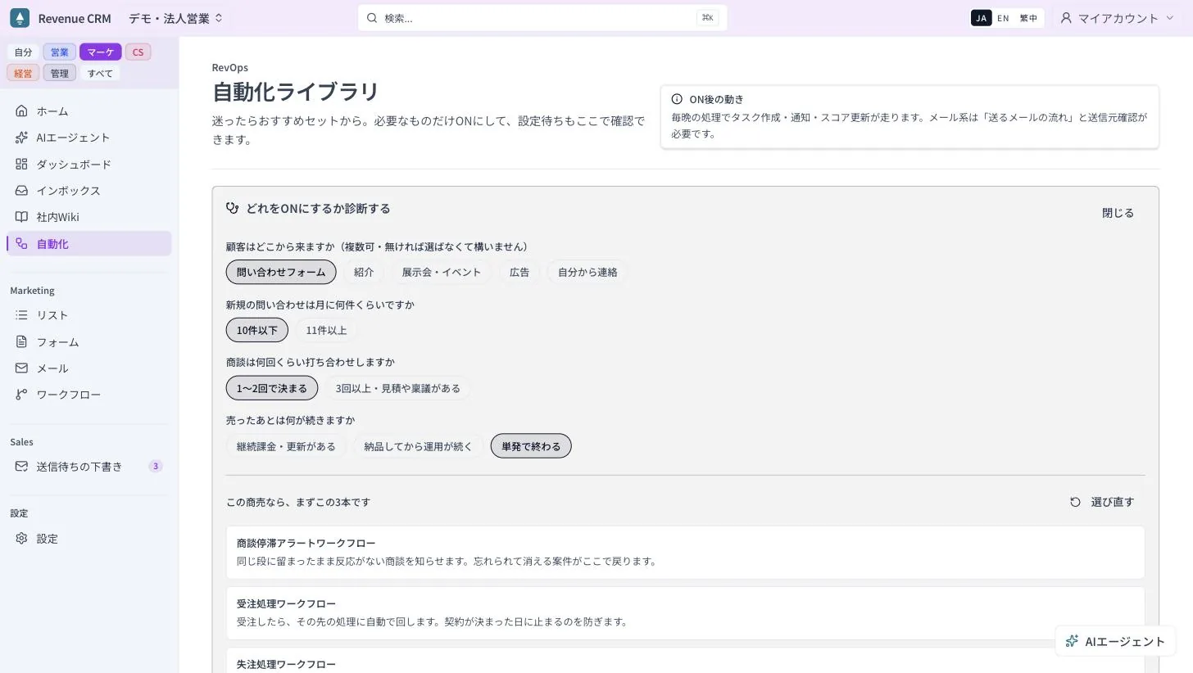Click the ⌘K shortcut badge
Image resolution: width=1193 pixels, height=673 pixels.
tap(708, 18)
